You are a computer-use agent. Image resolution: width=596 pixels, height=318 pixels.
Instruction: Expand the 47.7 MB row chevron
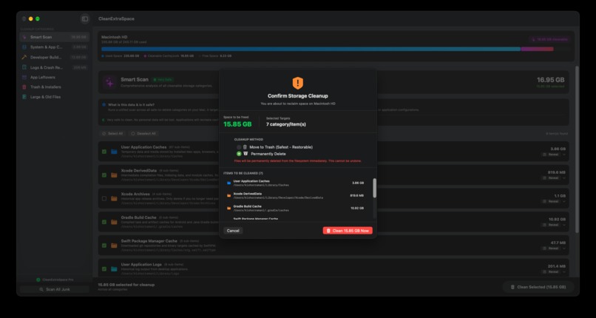(564, 248)
